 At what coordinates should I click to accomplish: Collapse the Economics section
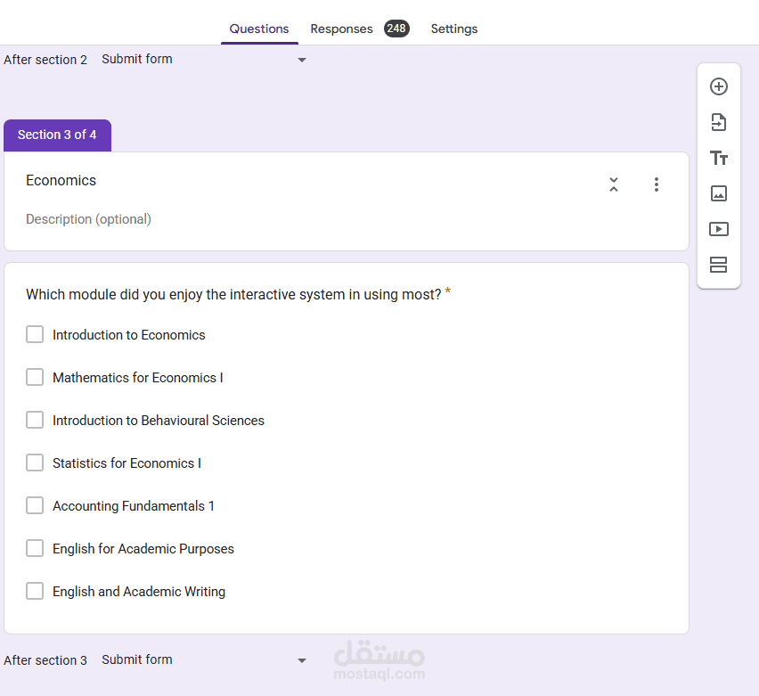click(614, 184)
